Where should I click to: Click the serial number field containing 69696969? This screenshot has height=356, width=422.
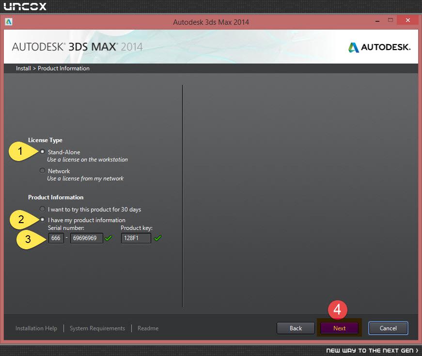tap(86, 238)
